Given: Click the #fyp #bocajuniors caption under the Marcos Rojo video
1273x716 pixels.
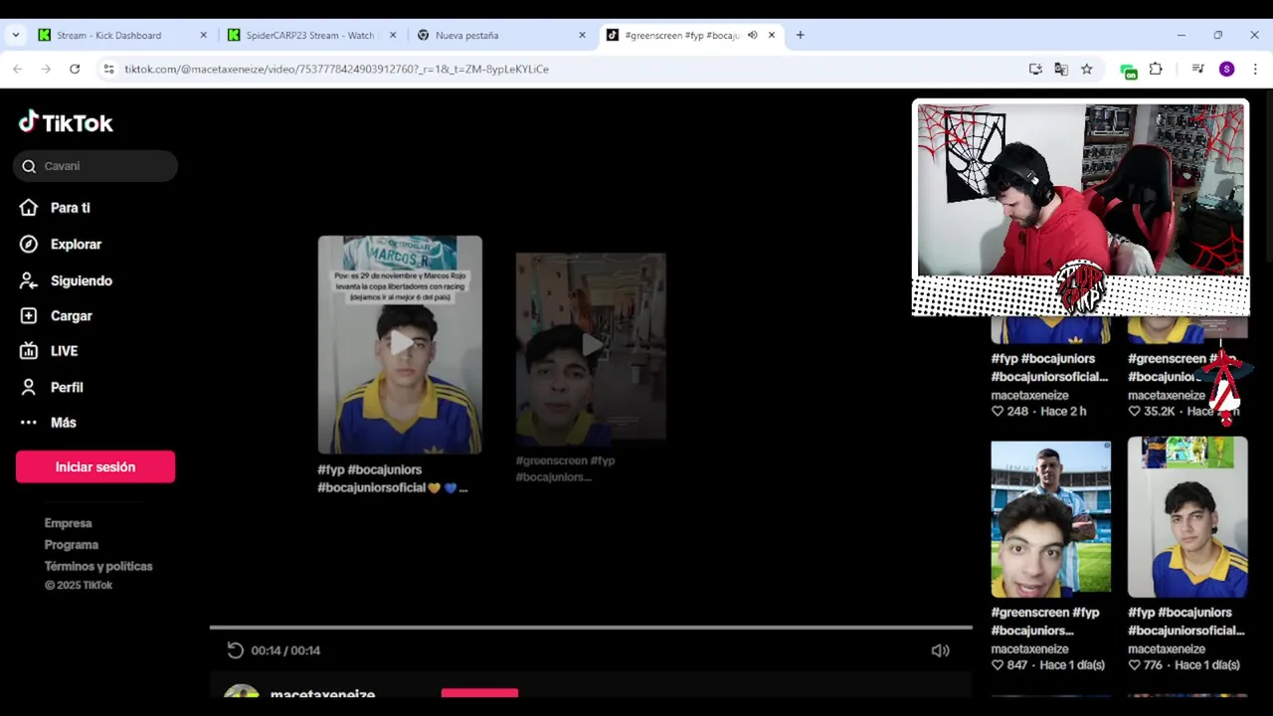Looking at the screenshot, I should [x=392, y=478].
